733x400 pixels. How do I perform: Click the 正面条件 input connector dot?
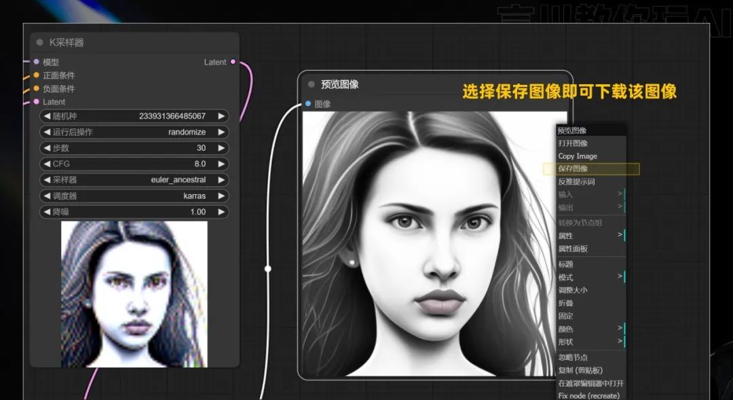coord(37,75)
